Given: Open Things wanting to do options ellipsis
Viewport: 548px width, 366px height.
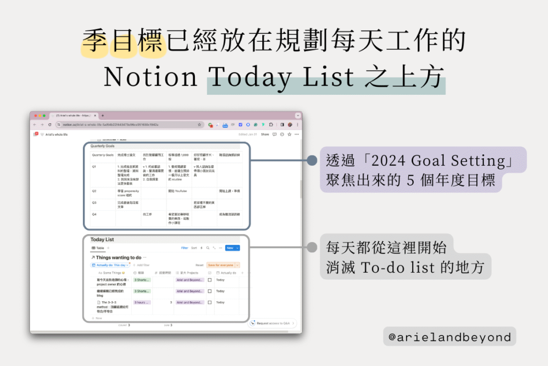Looking at the screenshot, I should click(144, 258).
